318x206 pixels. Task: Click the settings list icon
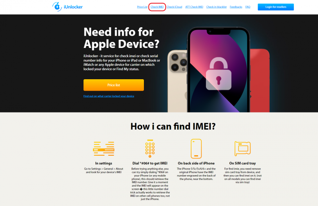104,149
